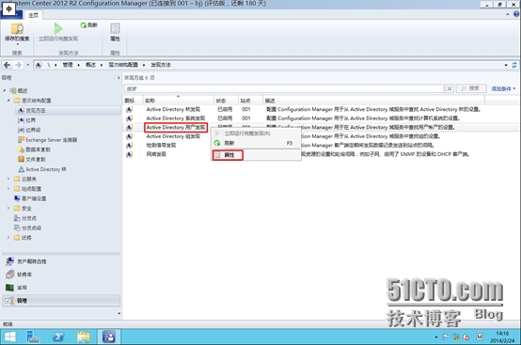Open 文件复制 node icon
Viewport: 521px width, 345px height.
pos(21,160)
